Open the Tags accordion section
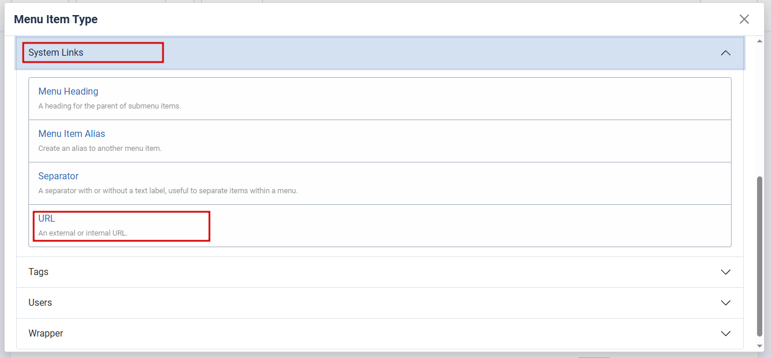The image size is (771, 358). 379,272
